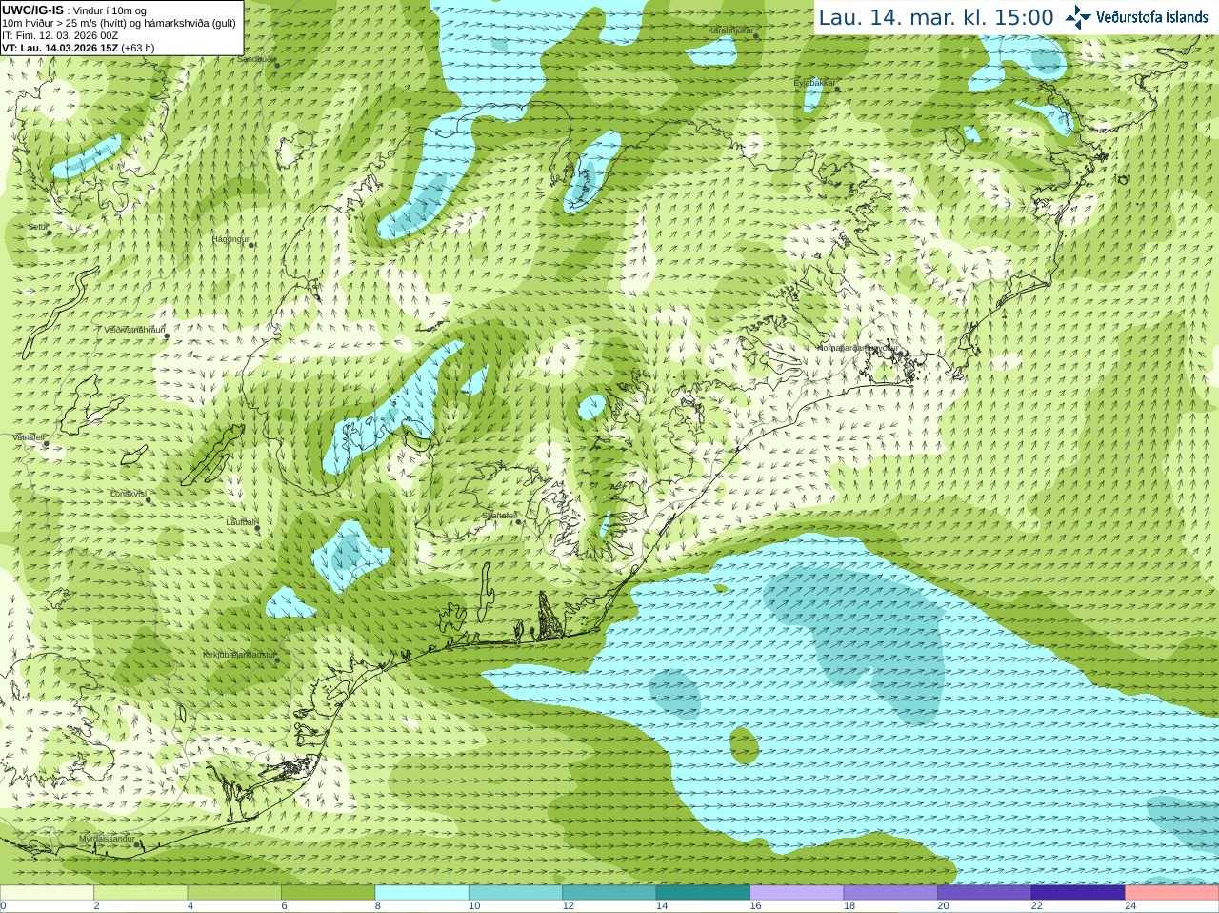
Task: Select the Sandbúðir station label
Action: 255,58
